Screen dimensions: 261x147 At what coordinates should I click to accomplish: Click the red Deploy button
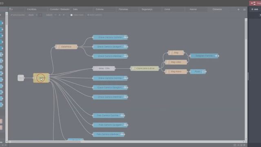(x=255, y=3)
